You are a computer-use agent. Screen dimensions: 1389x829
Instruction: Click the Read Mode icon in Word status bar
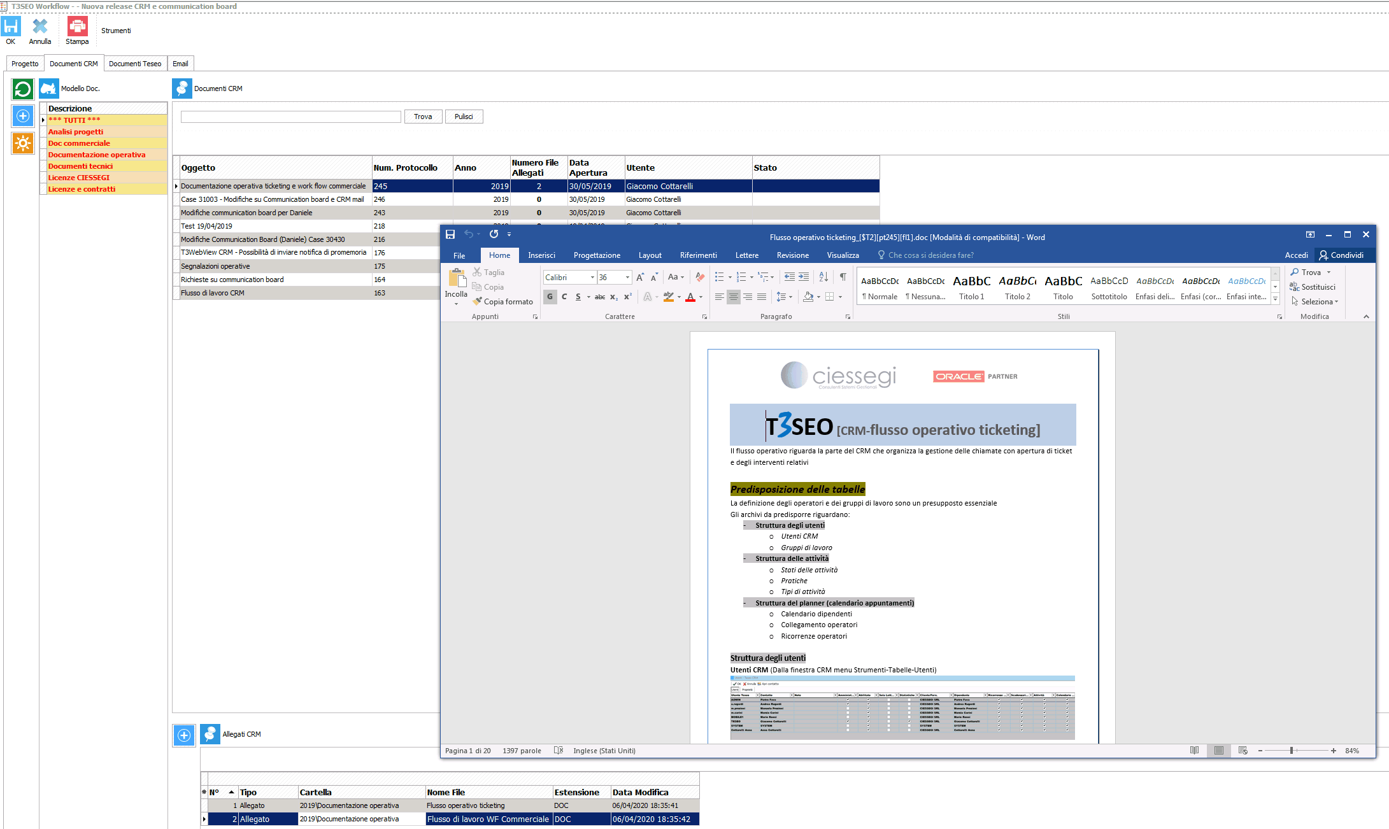pos(1195,751)
